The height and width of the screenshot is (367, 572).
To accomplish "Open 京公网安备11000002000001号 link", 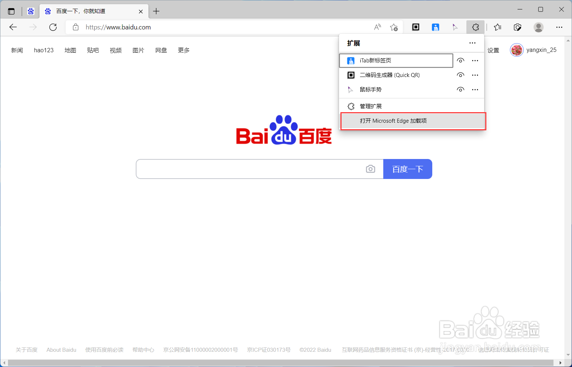I will pos(201,350).
